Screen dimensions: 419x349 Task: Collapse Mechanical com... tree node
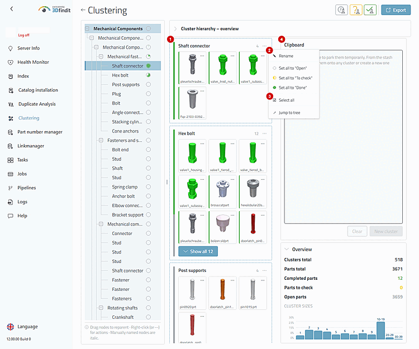[x=101, y=224]
